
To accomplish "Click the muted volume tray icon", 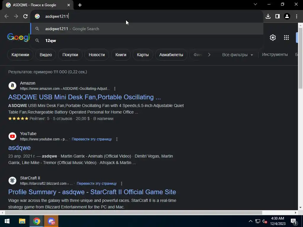I will pos(265,221).
